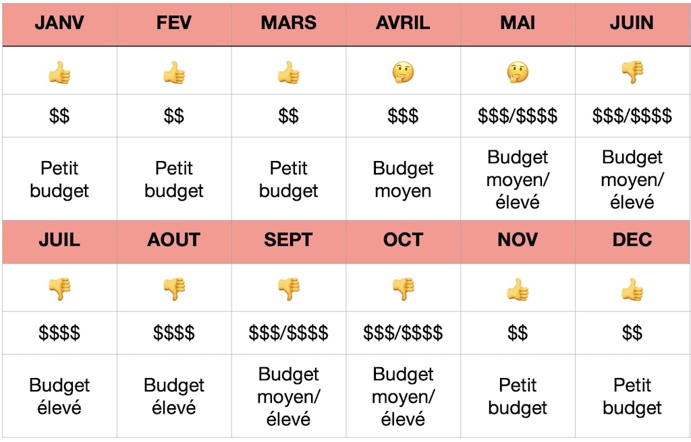This screenshot has height=442, width=691.
Task: Select the $$$/$$$$ cell under MAI
Action: 518,116
